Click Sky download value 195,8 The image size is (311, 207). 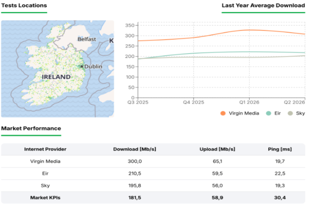pyautogui.click(x=135, y=185)
